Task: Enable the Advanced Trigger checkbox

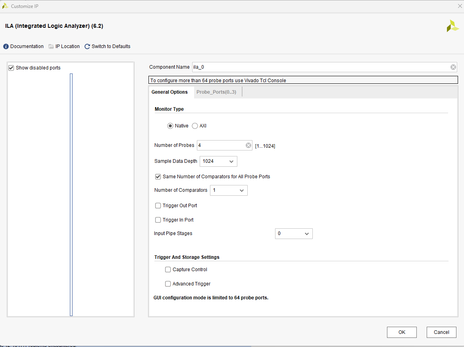Action: tap(168, 284)
